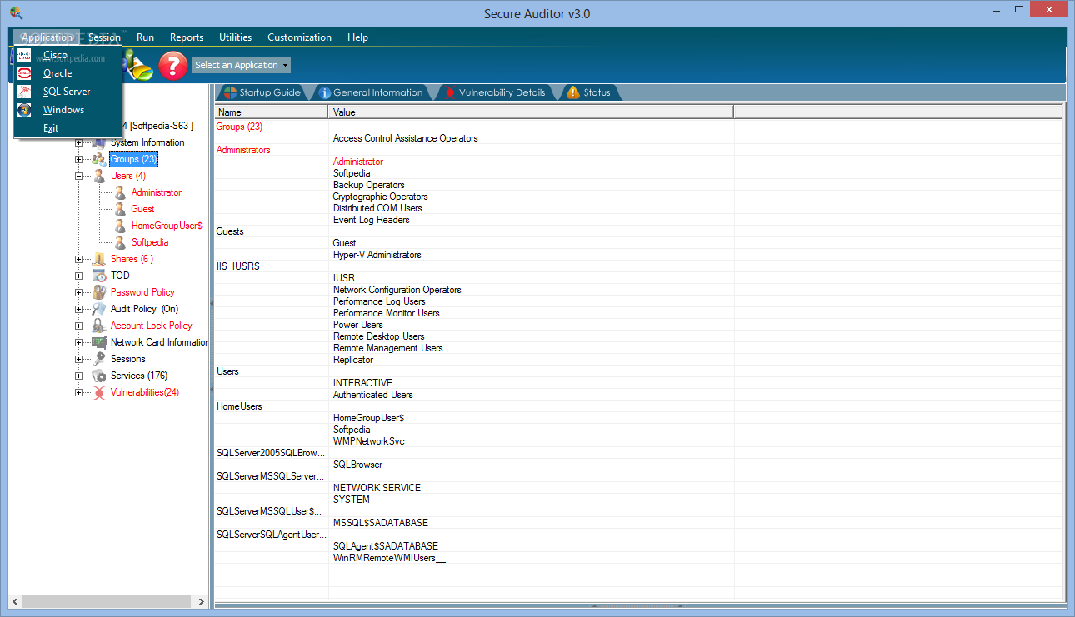Click the Groups people icon in tree
The image size is (1075, 617).
click(99, 159)
